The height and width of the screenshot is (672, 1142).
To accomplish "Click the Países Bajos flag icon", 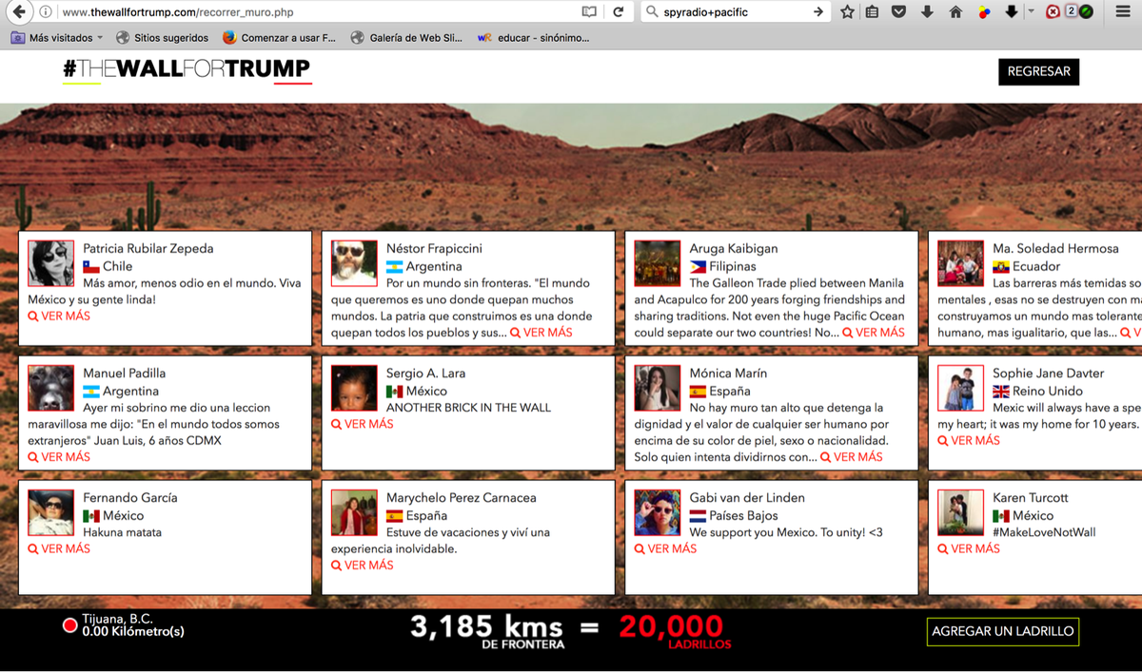I will click(x=698, y=516).
